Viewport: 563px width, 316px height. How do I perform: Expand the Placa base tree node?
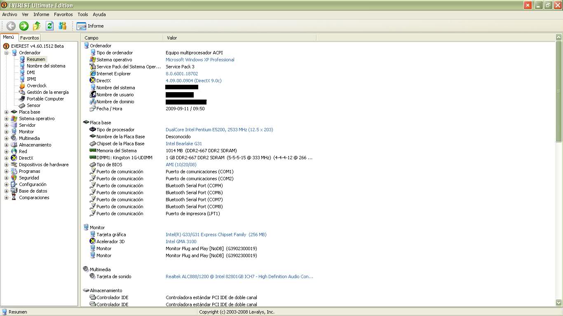6,112
